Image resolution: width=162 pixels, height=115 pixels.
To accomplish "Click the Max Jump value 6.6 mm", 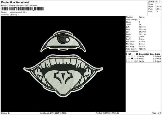I will [x=142, y=46].
